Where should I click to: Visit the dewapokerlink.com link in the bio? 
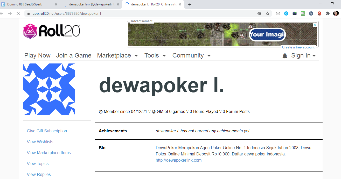pos(178,160)
